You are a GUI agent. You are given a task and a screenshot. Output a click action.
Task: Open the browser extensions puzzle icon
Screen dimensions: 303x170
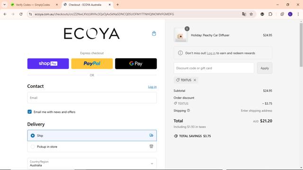[270, 14]
